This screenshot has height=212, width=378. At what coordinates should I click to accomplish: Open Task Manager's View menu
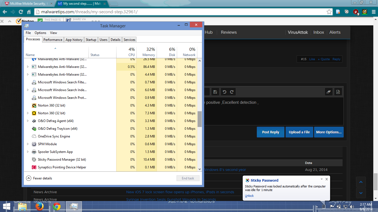click(53, 33)
